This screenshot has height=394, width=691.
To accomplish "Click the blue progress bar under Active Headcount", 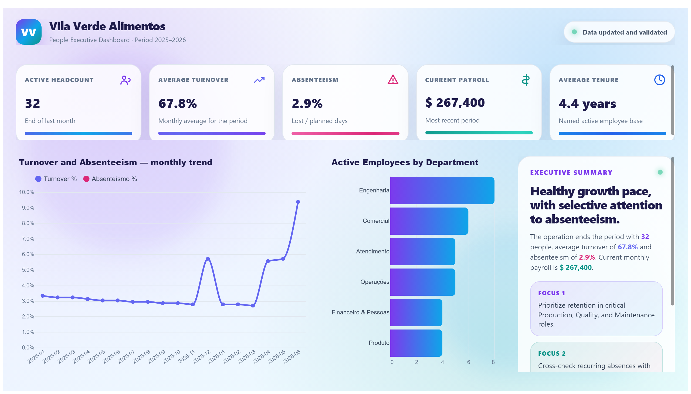I will tap(79, 133).
